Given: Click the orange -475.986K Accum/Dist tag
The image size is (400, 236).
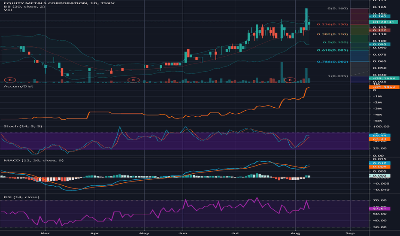Looking at the screenshot, I should click(x=384, y=87).
